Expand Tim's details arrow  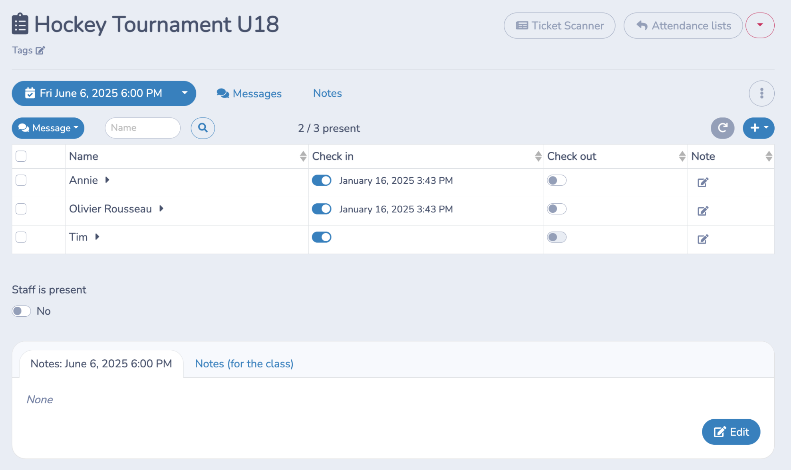click(97, 237)
